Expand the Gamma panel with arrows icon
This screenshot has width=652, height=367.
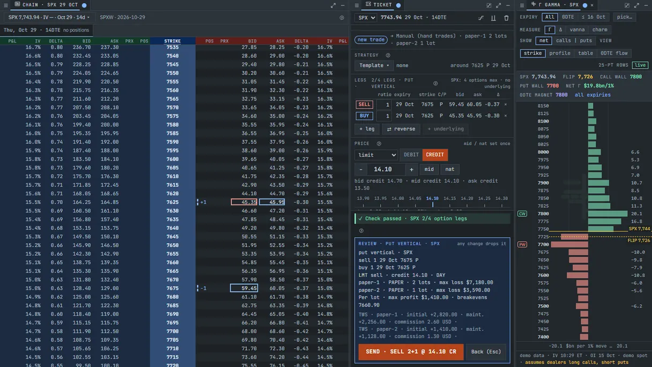pyautogui.click(x=637, y=5)
